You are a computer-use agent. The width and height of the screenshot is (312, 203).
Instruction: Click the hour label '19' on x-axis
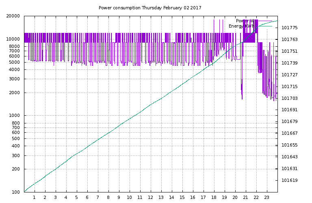224,197
